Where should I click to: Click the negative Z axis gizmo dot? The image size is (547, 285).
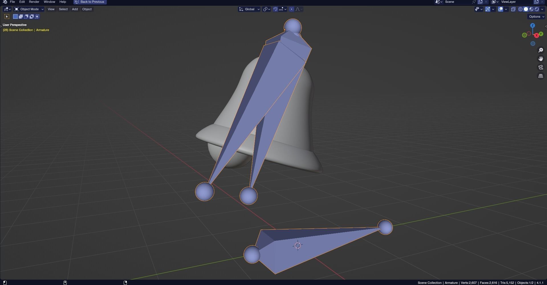(x=533, y=44)
